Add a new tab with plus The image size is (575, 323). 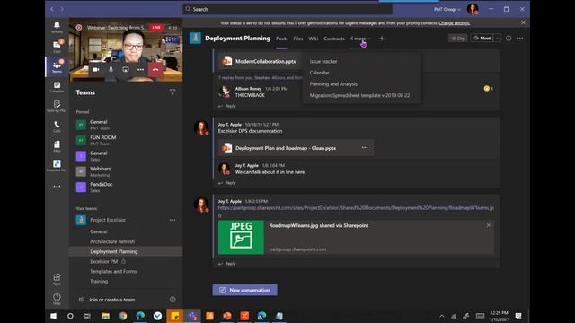tap(381, 38)
